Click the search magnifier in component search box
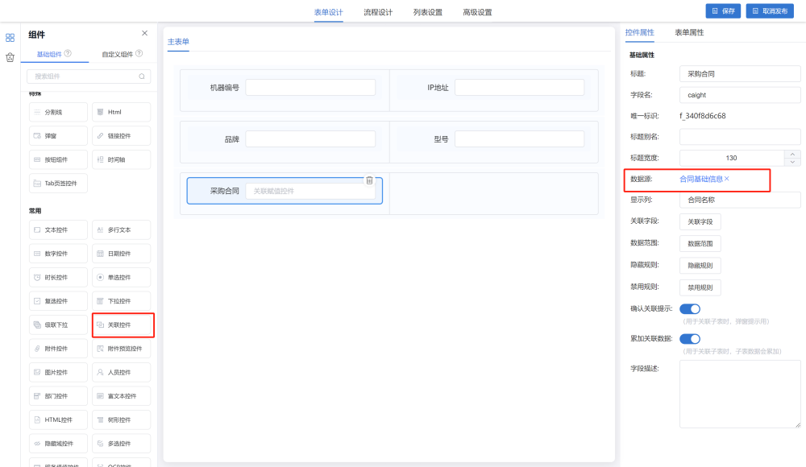Screen dimensions: 806x467 click(x=142, y=76)
